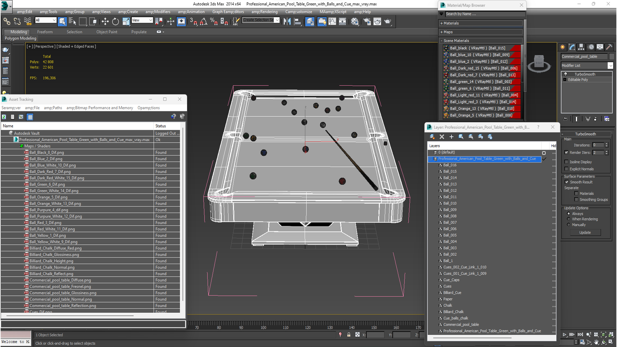Select the Manually update option
Image resolution: width=617 pixels, height=347 pixels.
click(568, 225)
